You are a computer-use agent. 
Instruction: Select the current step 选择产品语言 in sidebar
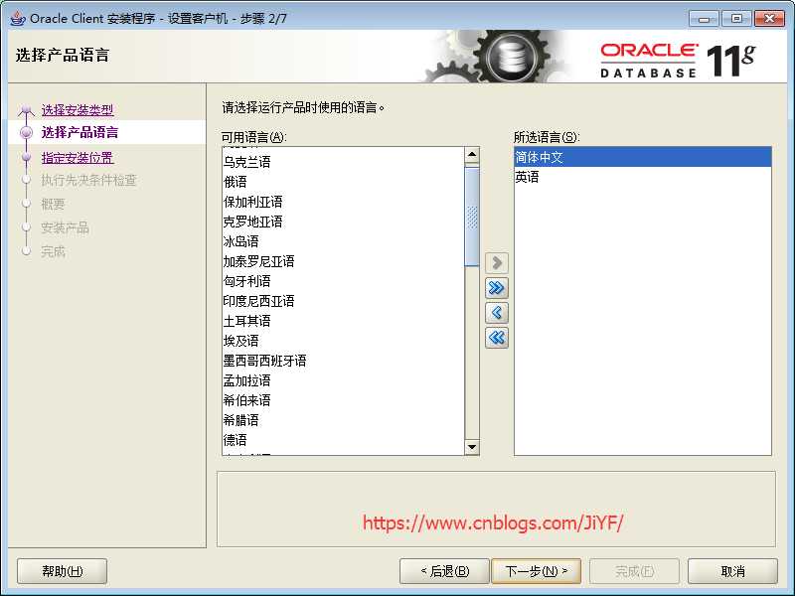(79, 133)
